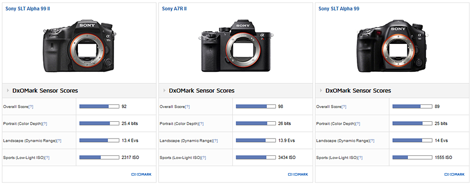Open Portrait Color Depth [?] help for Alpha 99 II
This screenshot has height=186, width=472.
(45, 124)
